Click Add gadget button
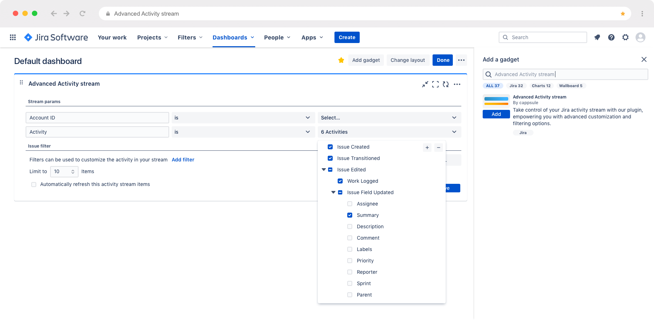 click(366, 60)
